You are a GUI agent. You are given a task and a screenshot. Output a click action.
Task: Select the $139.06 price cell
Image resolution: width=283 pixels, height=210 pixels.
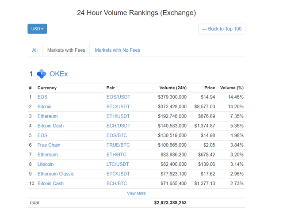tap(207, 164)
